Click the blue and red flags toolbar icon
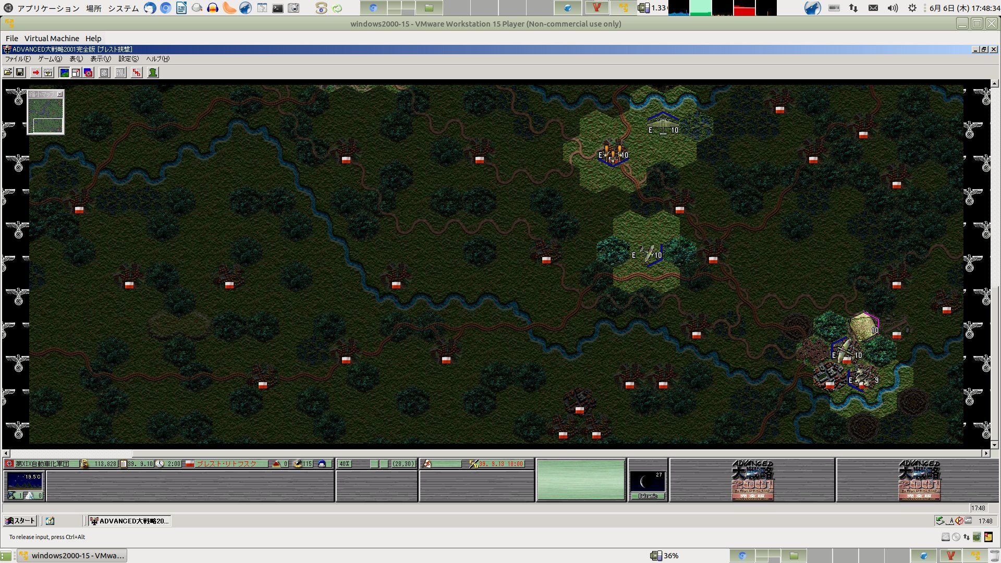Screen dimensions: 1001x563 [88, 72]
